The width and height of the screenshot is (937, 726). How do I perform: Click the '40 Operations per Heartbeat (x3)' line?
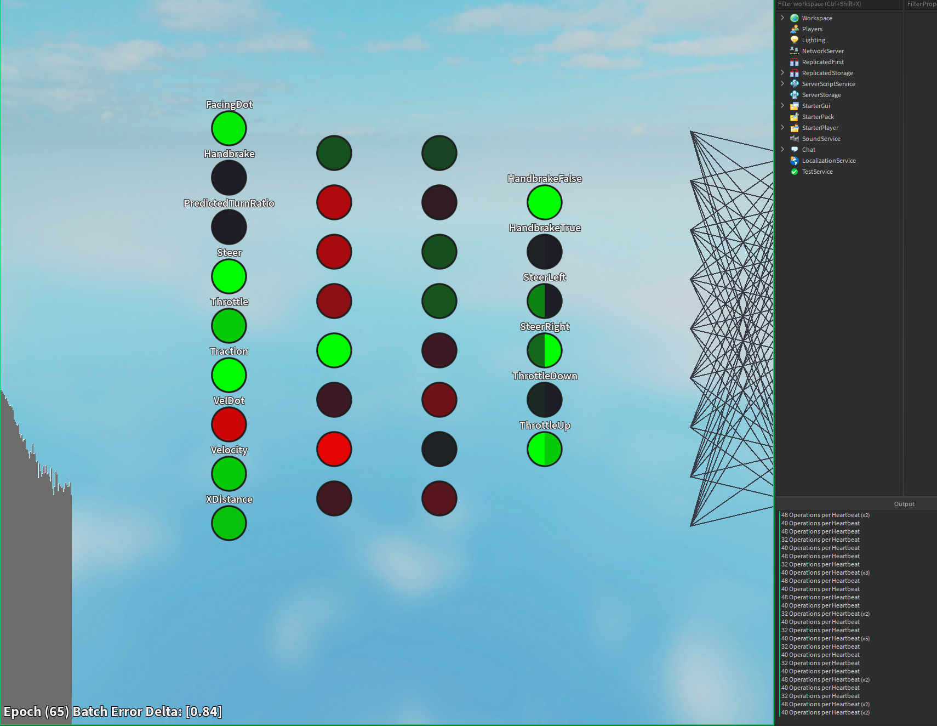coord(825,572)
